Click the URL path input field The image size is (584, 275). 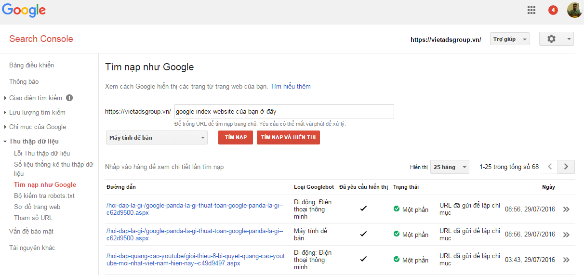pyautogui.click(x=284, y=111)
